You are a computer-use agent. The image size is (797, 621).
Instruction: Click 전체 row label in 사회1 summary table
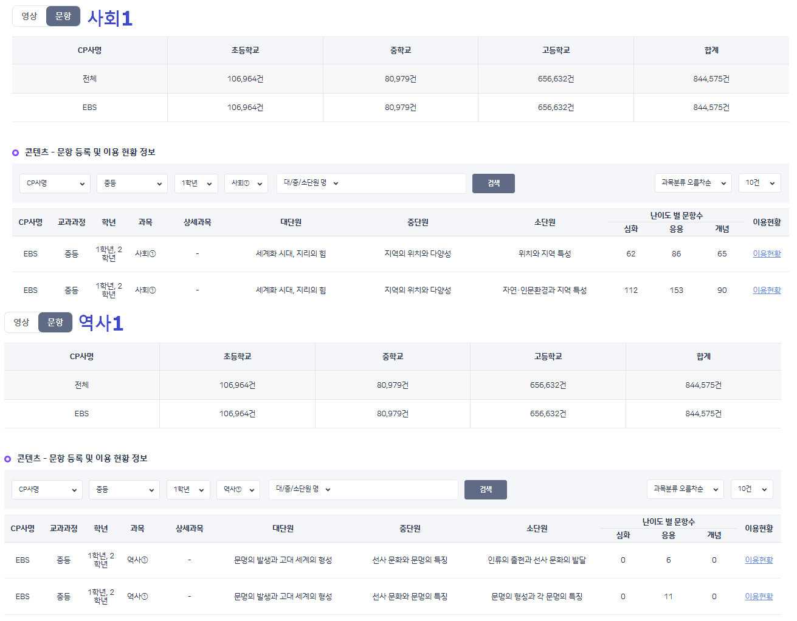[89, 79]
